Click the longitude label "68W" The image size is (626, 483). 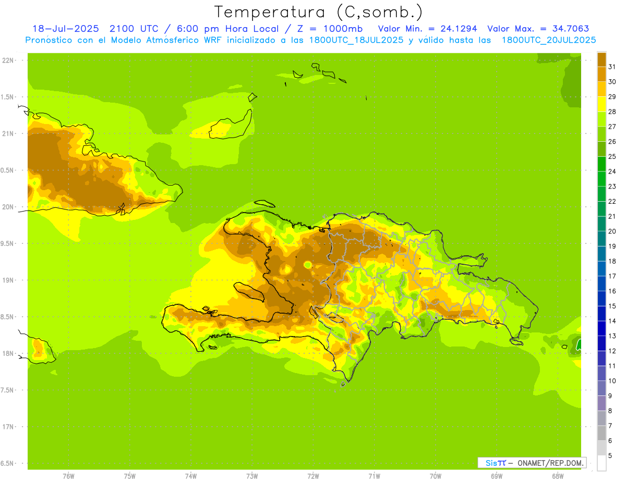click(x=558, y=476)
